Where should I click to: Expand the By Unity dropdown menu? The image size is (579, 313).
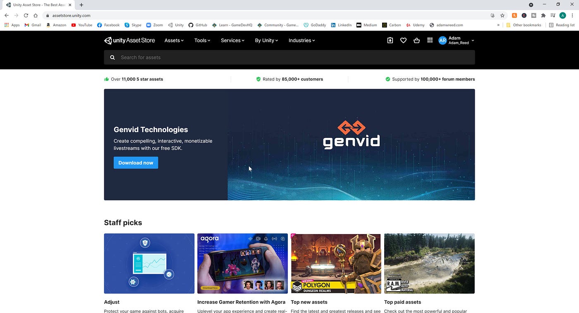pos(266,40)
